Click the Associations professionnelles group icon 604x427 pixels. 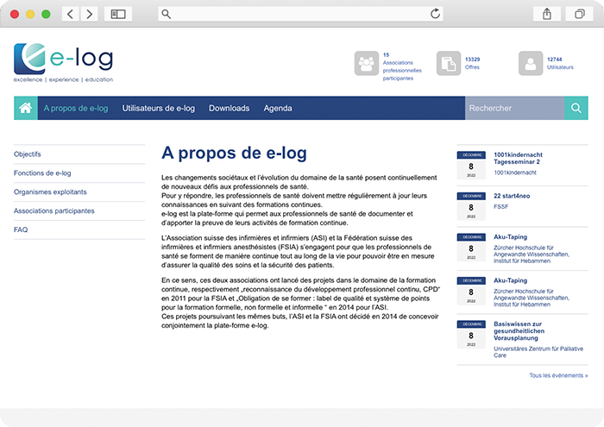click(367, 63)
